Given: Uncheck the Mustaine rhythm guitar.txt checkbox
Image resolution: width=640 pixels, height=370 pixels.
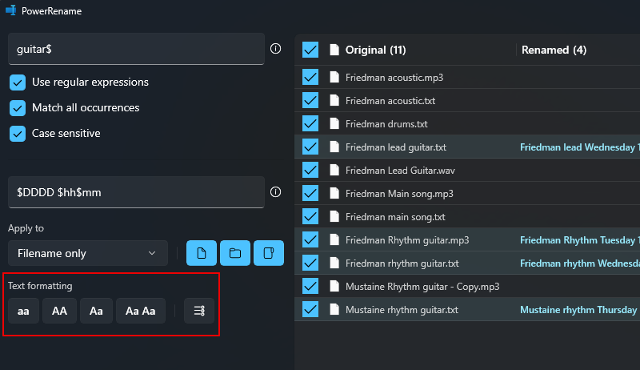Looking at the screenshot, I should coord(310,310).
